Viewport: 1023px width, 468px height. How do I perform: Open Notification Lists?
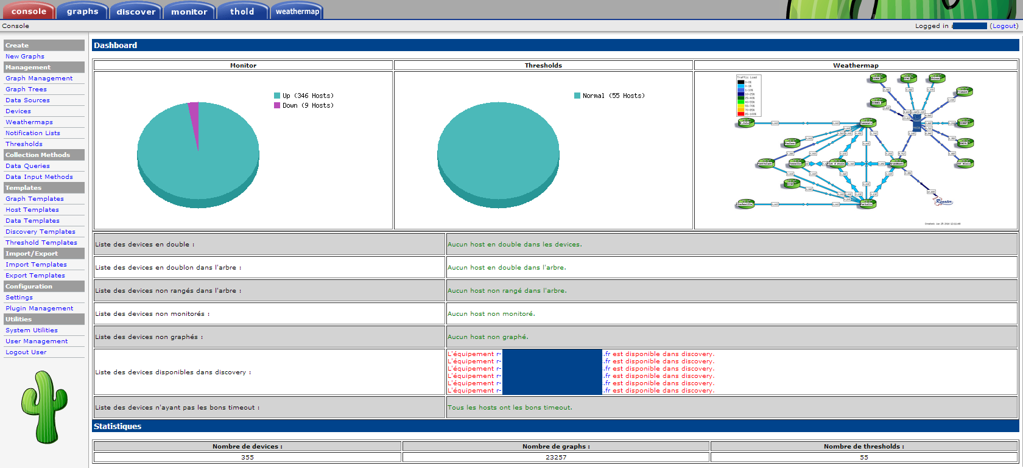(33, 133)
